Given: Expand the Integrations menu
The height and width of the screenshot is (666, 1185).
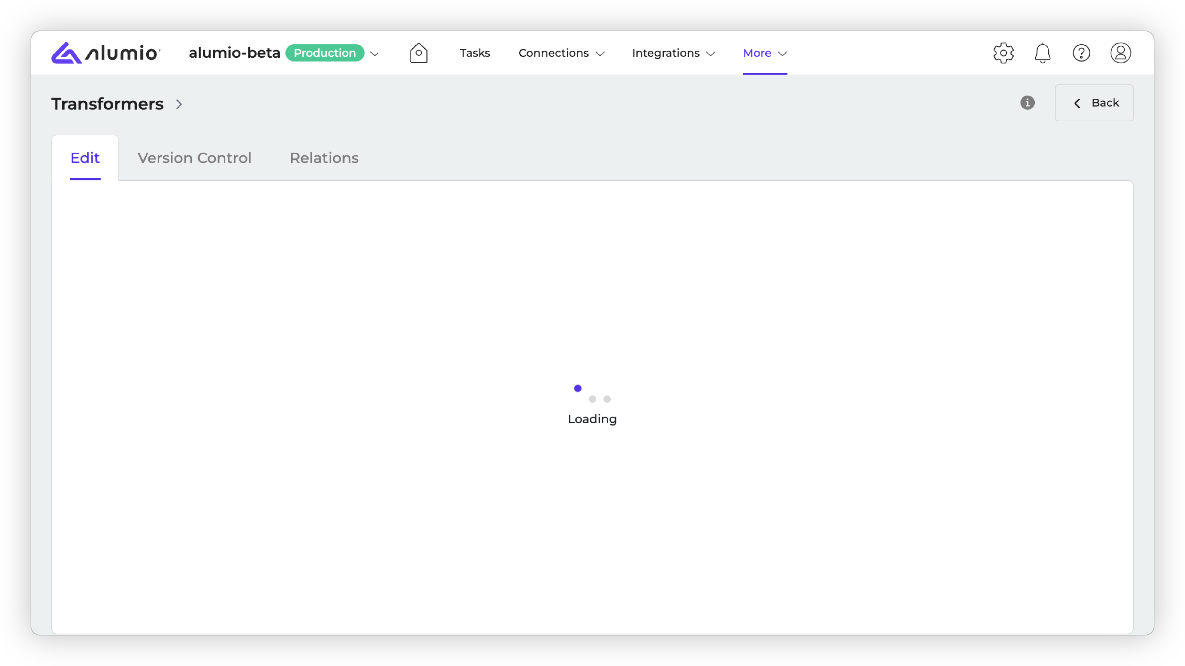Looking at the screenshot, I should 673,53.
